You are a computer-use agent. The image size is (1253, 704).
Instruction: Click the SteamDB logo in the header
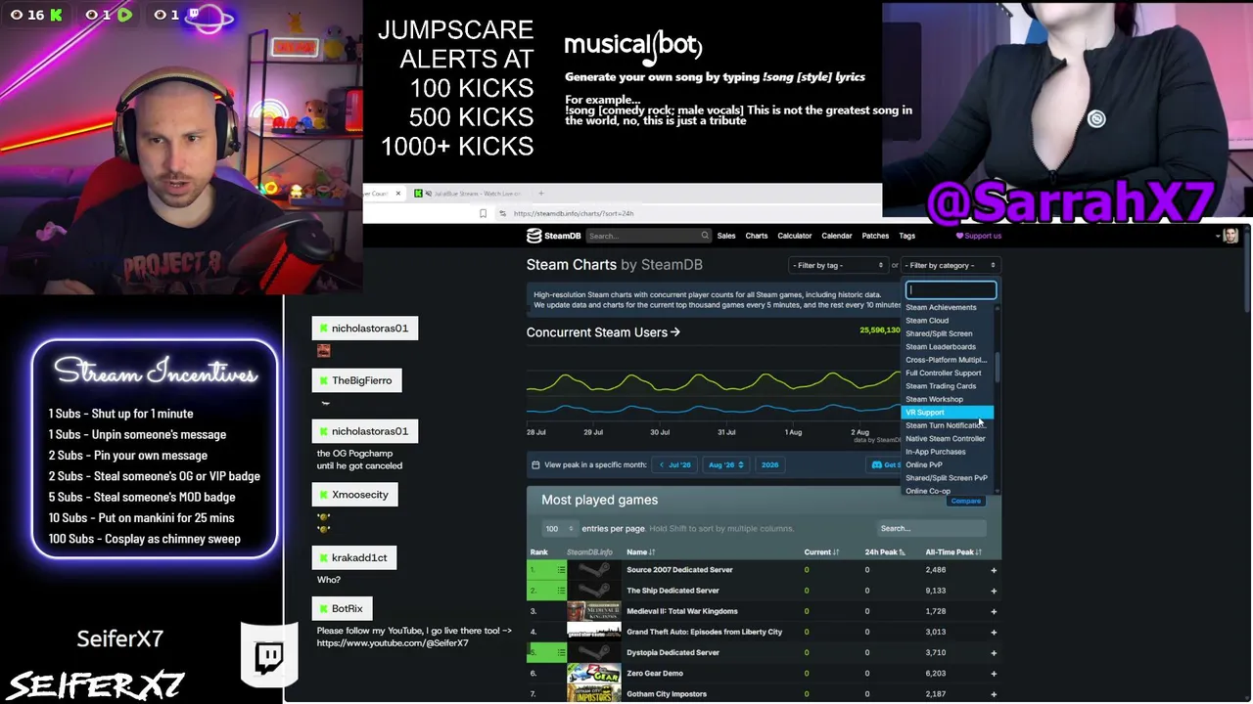coord(554,236)
